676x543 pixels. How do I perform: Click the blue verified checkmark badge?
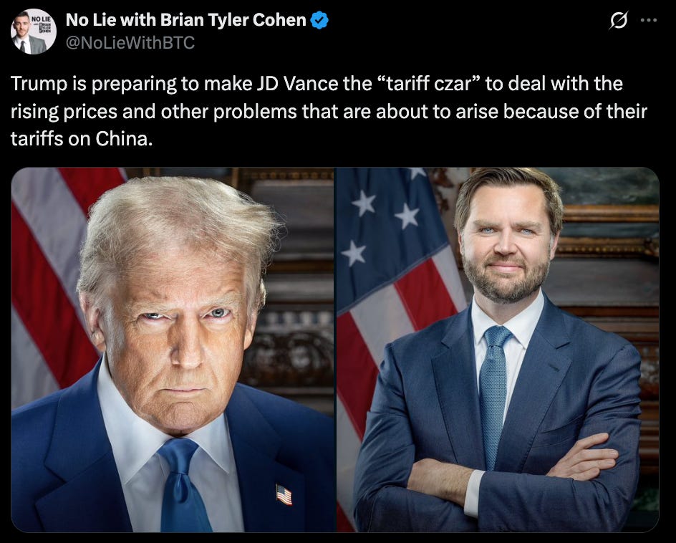[x=319, y=20]
